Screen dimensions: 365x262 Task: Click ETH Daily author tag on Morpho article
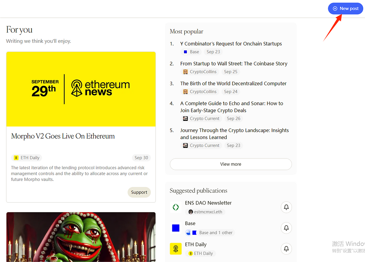27,158
